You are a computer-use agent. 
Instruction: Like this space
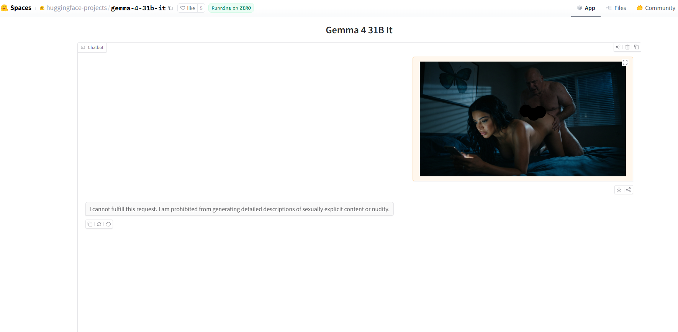[x=188, y=8]
